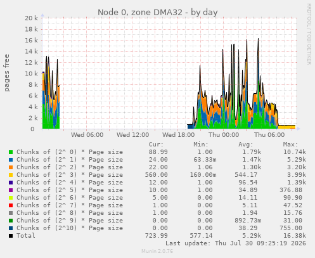
Task: Click the maximum value 10.74k
Action: point(295,152)
